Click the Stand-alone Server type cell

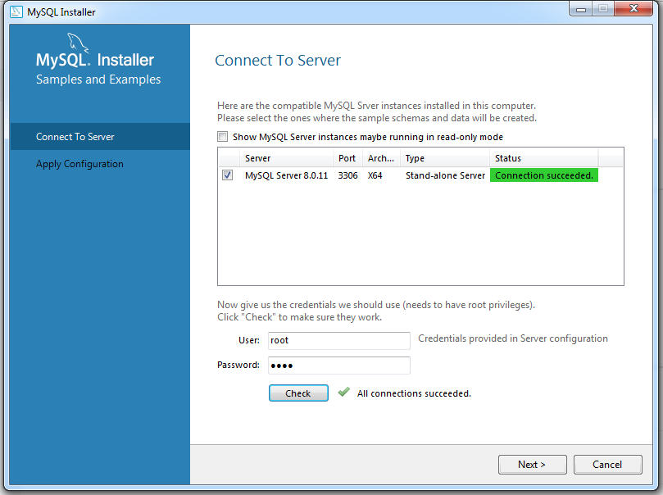point(445,175)
